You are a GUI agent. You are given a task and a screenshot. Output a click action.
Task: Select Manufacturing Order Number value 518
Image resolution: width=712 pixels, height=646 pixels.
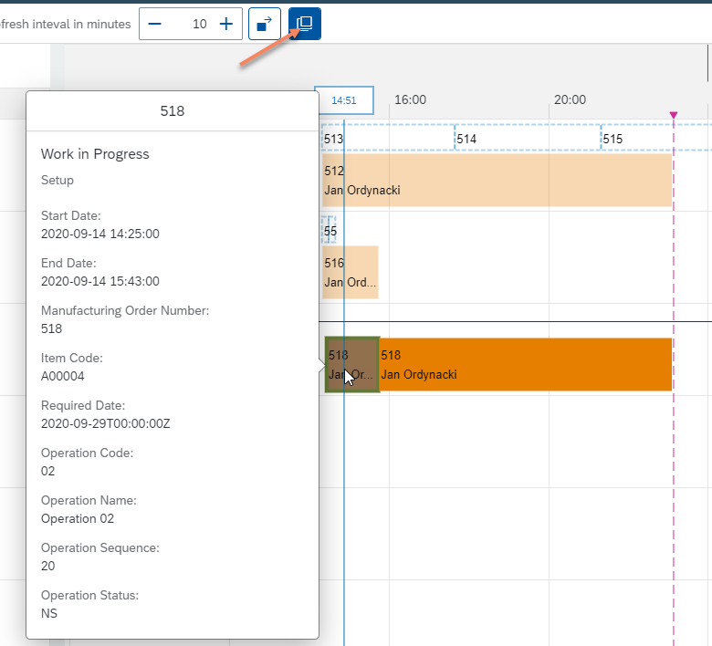click(51, 328)
